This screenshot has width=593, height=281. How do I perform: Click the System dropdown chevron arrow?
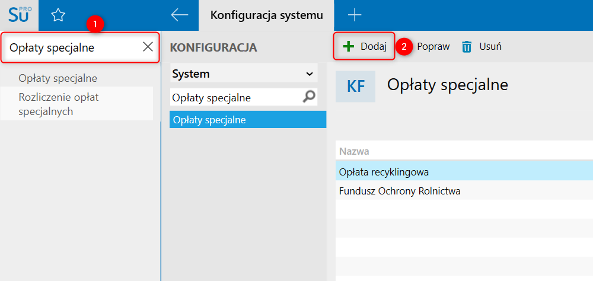click(310, 74)
